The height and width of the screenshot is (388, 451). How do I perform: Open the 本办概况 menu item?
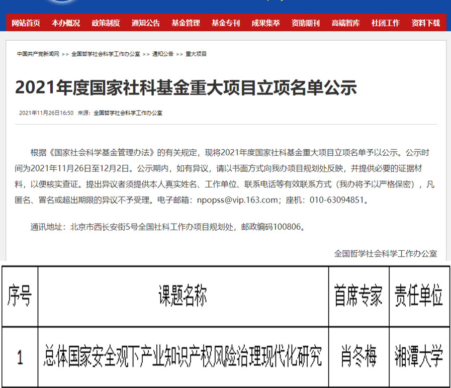pyautogui.click(x=66, y=23)
